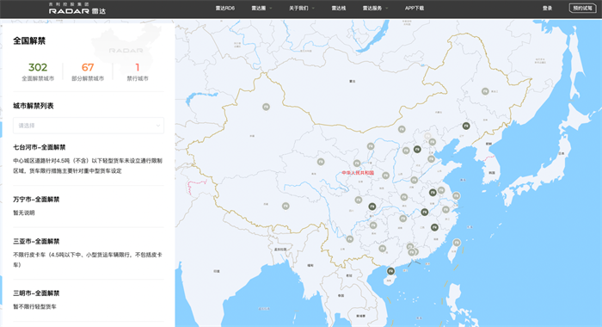Click the Henan map marker

414,180
